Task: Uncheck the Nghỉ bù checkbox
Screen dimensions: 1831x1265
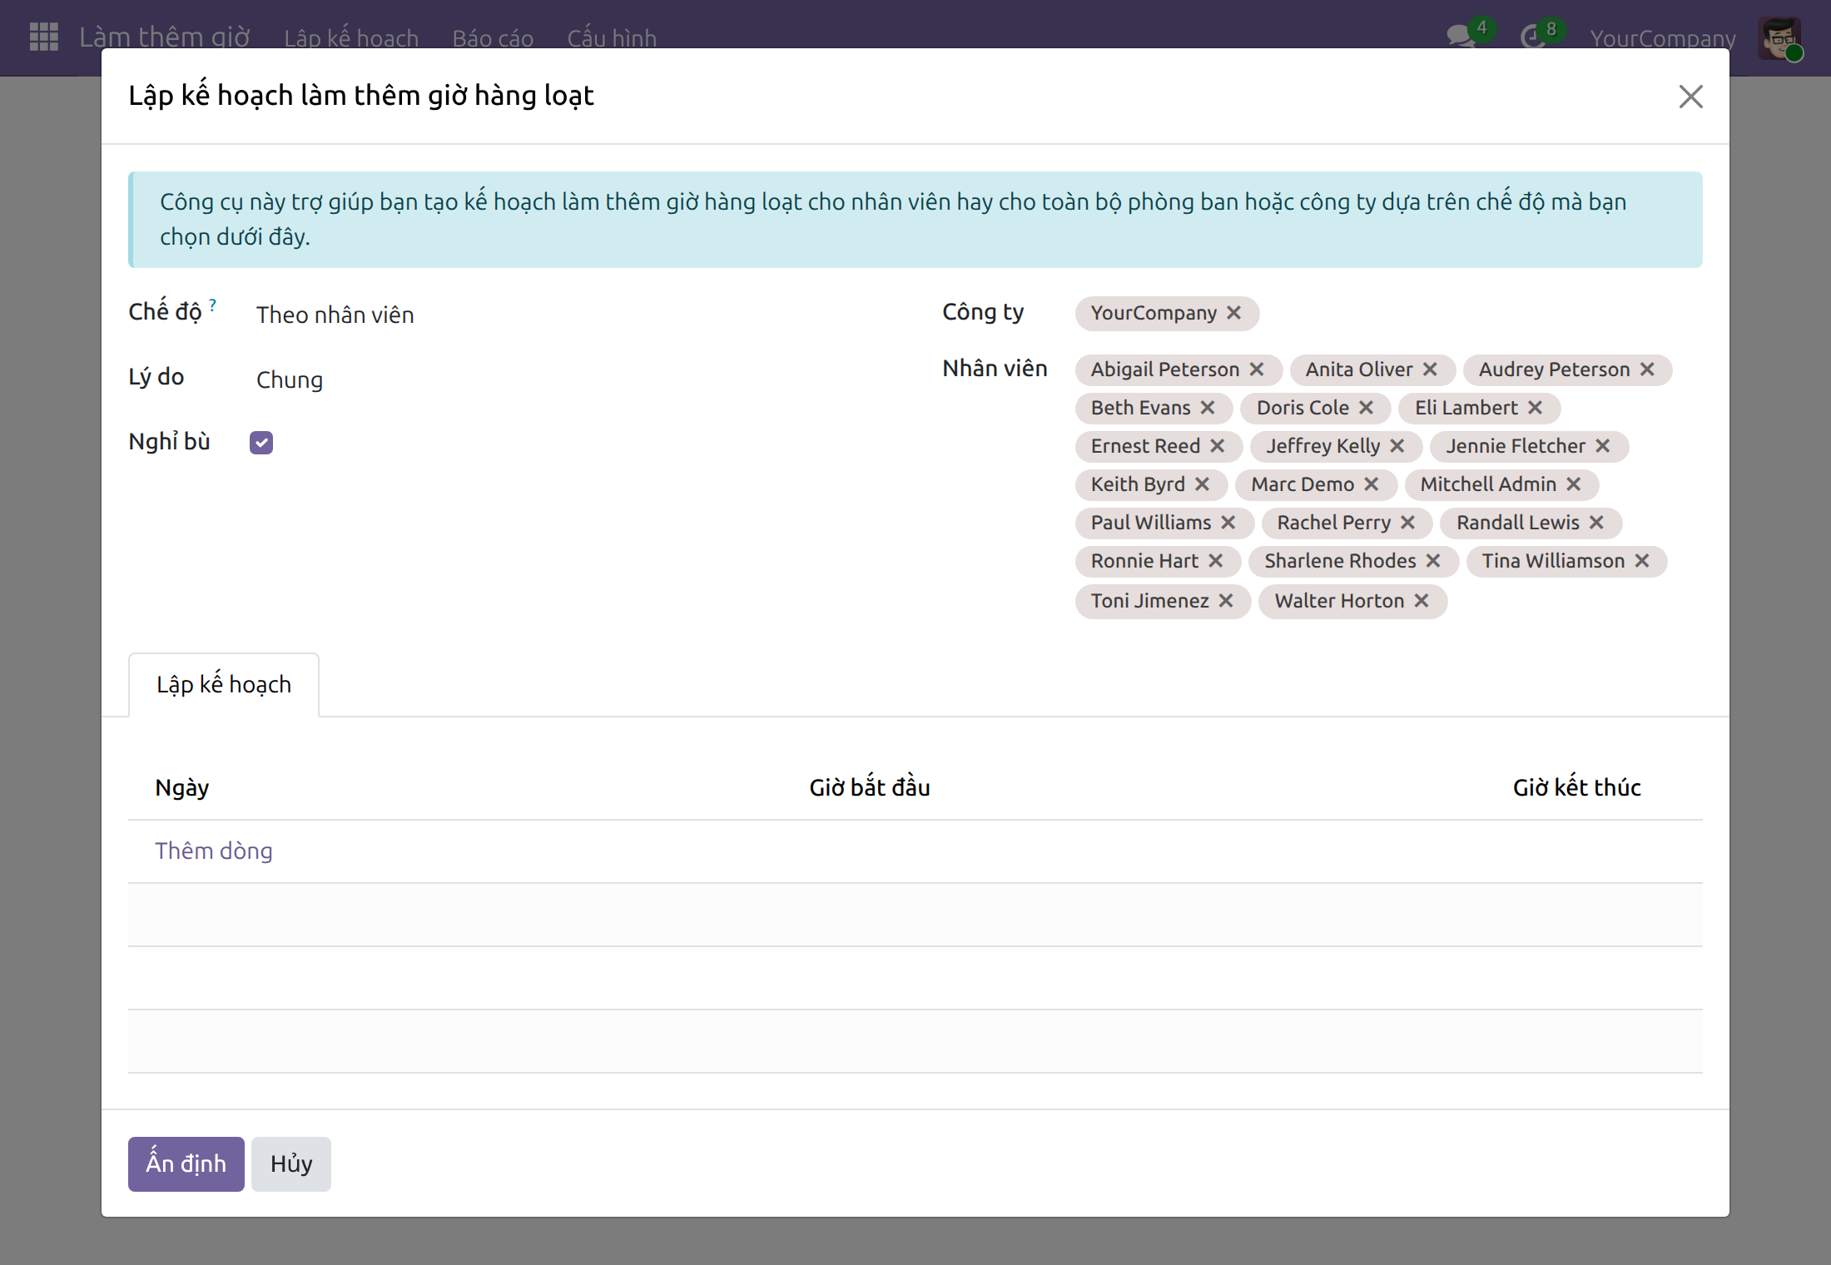Action: pos(261,443)
